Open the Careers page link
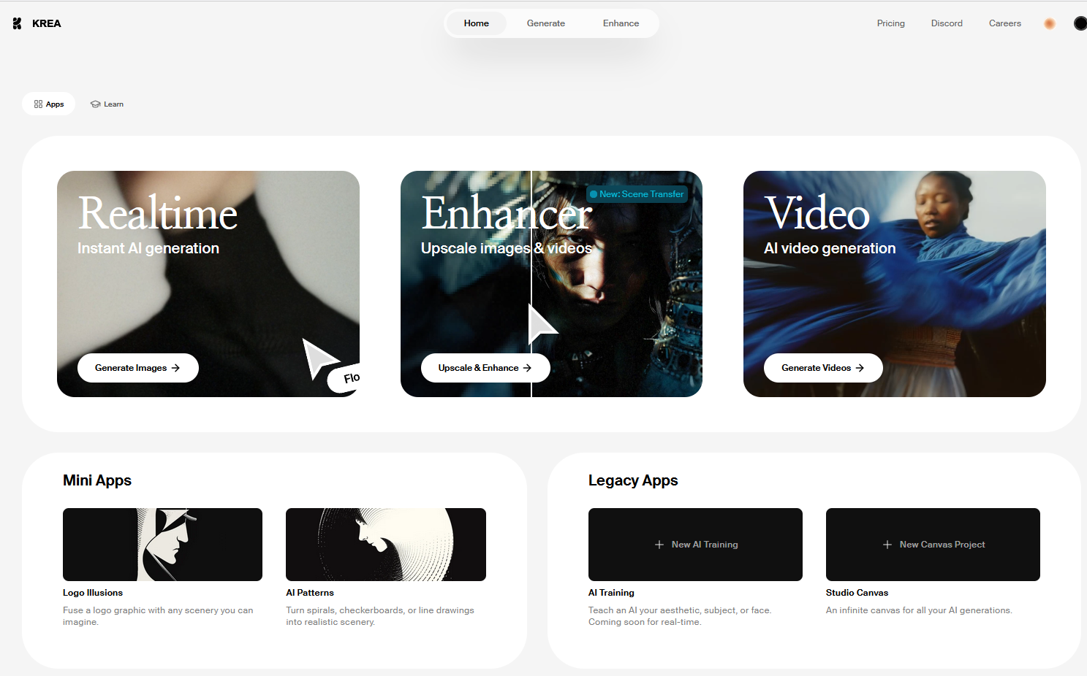 pos(1005,23)
